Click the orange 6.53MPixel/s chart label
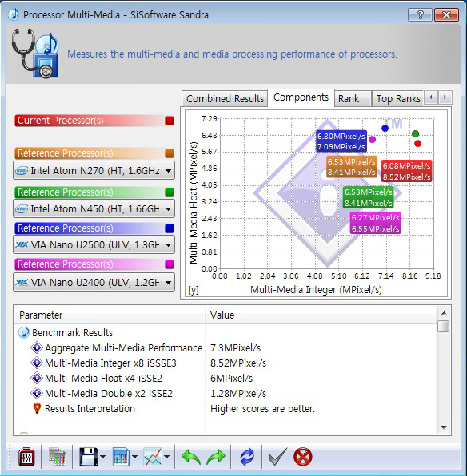 click(352, 167)
